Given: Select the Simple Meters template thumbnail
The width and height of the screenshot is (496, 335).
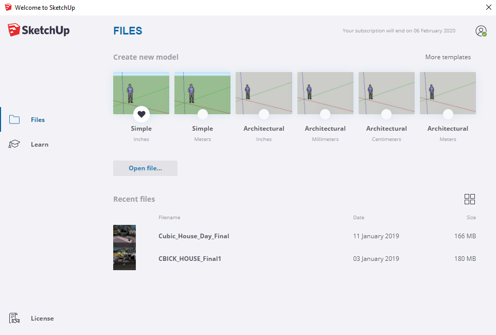Looking at the screenshot, I should 202,93.
